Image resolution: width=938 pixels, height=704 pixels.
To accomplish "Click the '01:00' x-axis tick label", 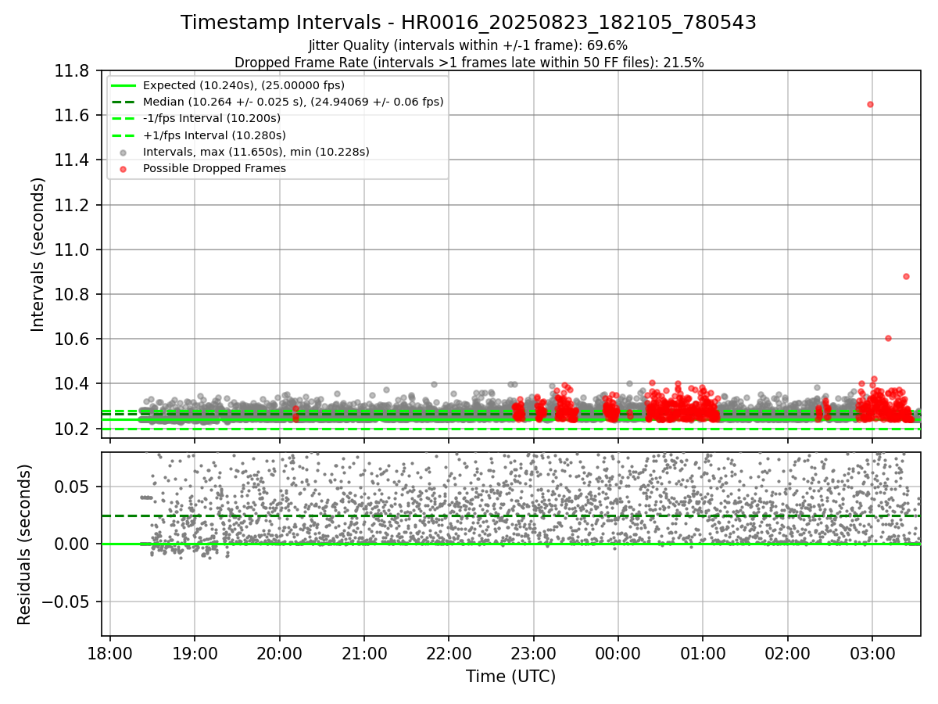I will tap(703, 654).
